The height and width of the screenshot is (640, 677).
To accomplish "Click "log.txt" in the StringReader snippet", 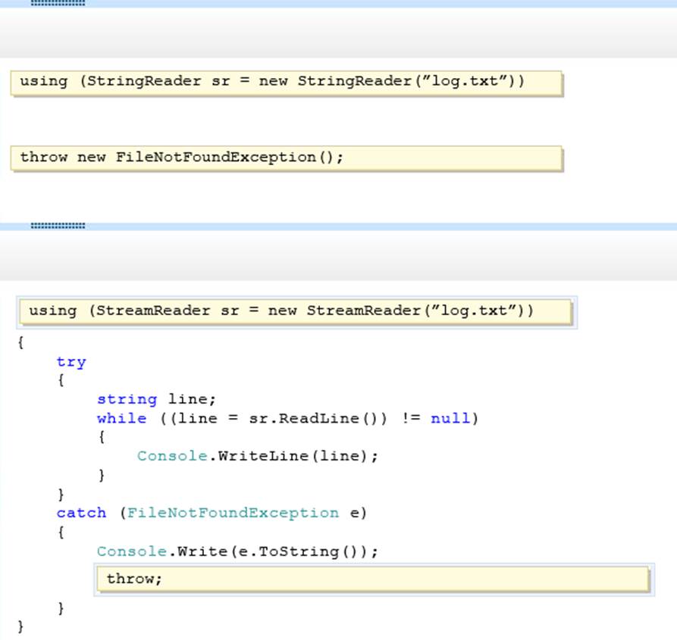I will (467, 81).
